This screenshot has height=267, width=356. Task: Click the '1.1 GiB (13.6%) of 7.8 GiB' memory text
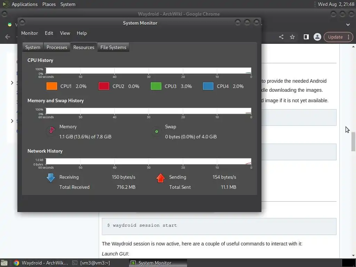[x=86, y=137]
